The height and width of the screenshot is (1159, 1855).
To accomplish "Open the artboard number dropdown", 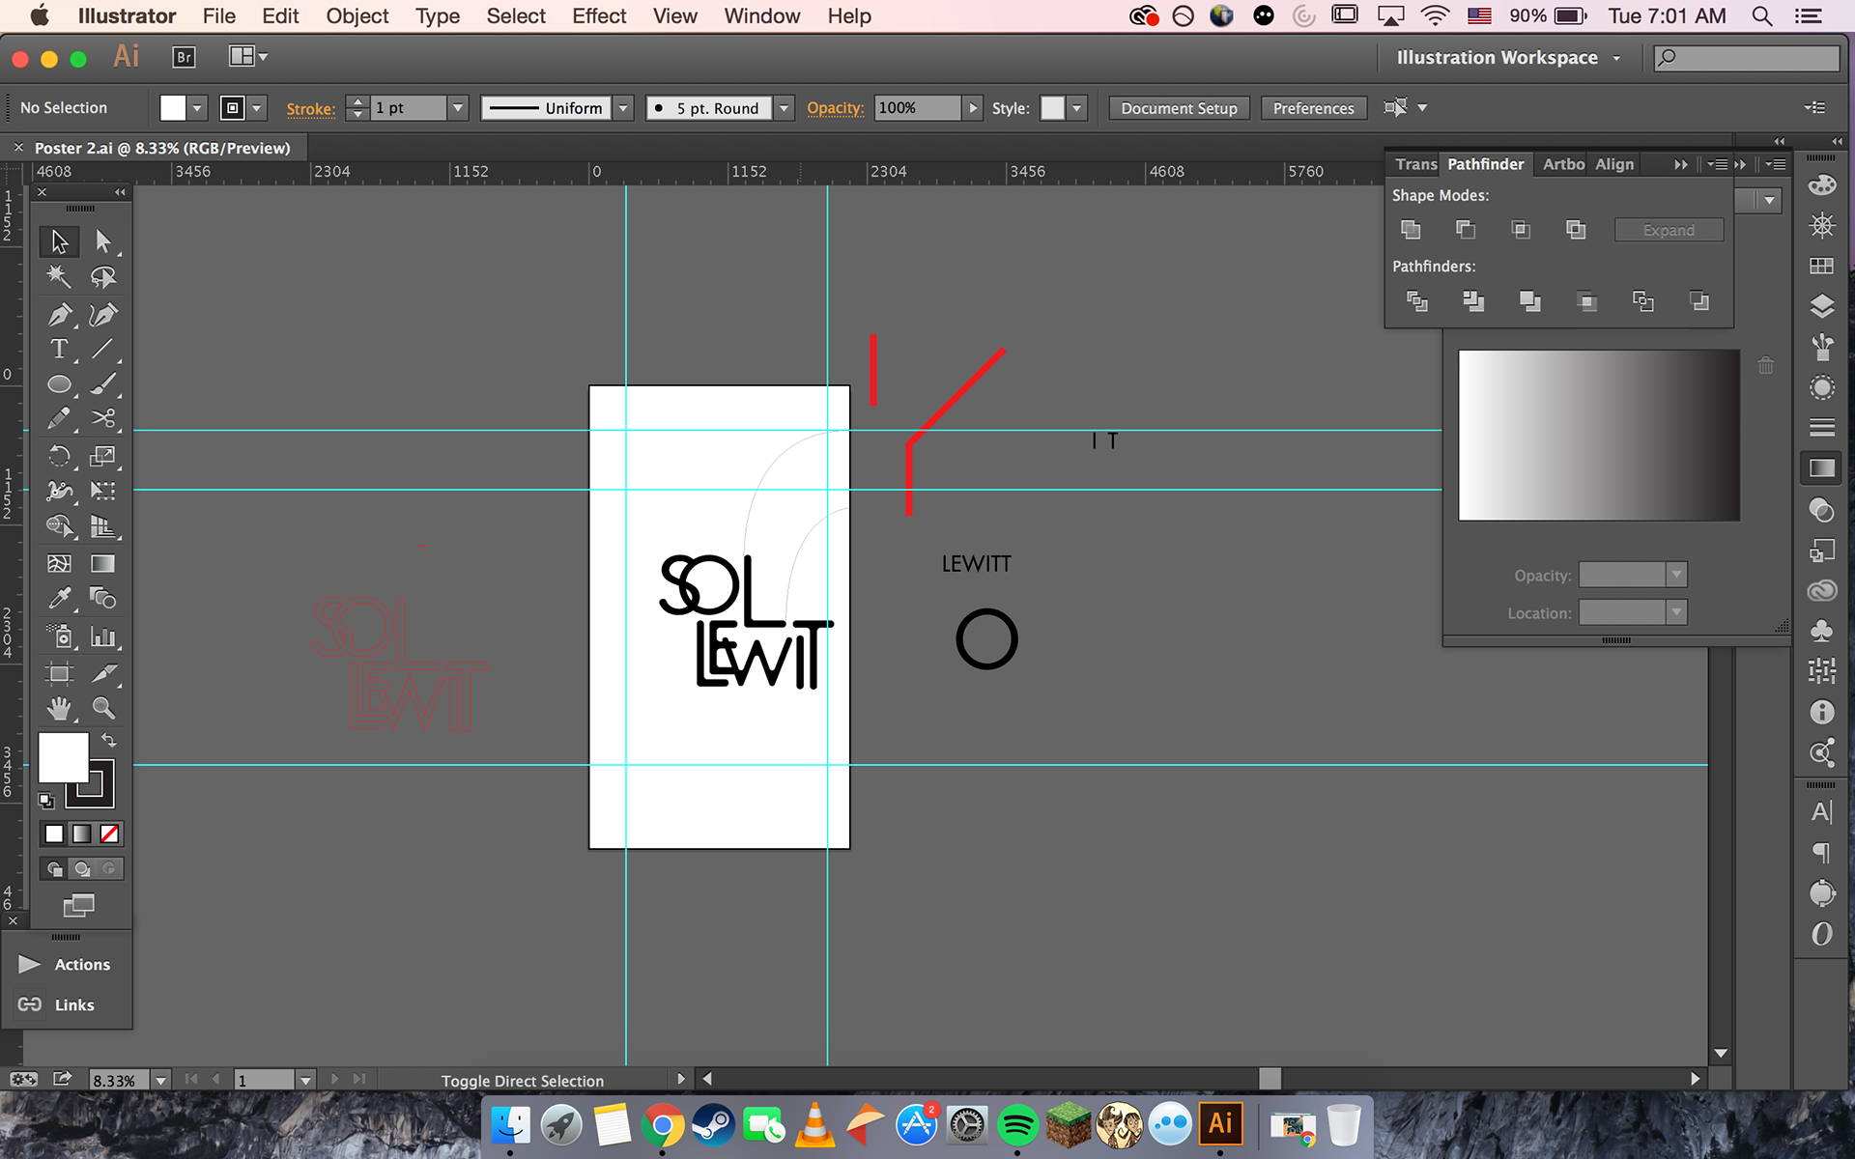I will pyautogui.click(x=305, y=1081).
